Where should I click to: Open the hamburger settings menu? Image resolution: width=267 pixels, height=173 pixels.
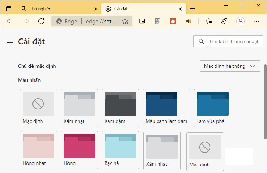coord(10,42)
